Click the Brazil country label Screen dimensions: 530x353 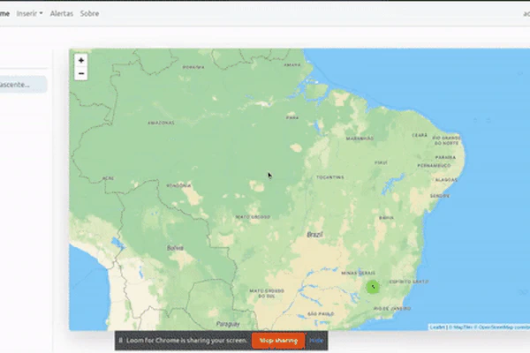tap(314, 235)
